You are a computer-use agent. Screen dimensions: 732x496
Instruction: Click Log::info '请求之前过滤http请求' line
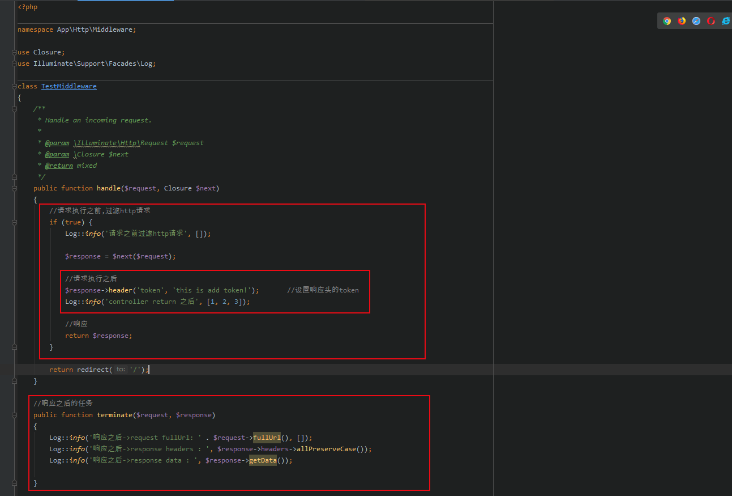pos(138,234)
